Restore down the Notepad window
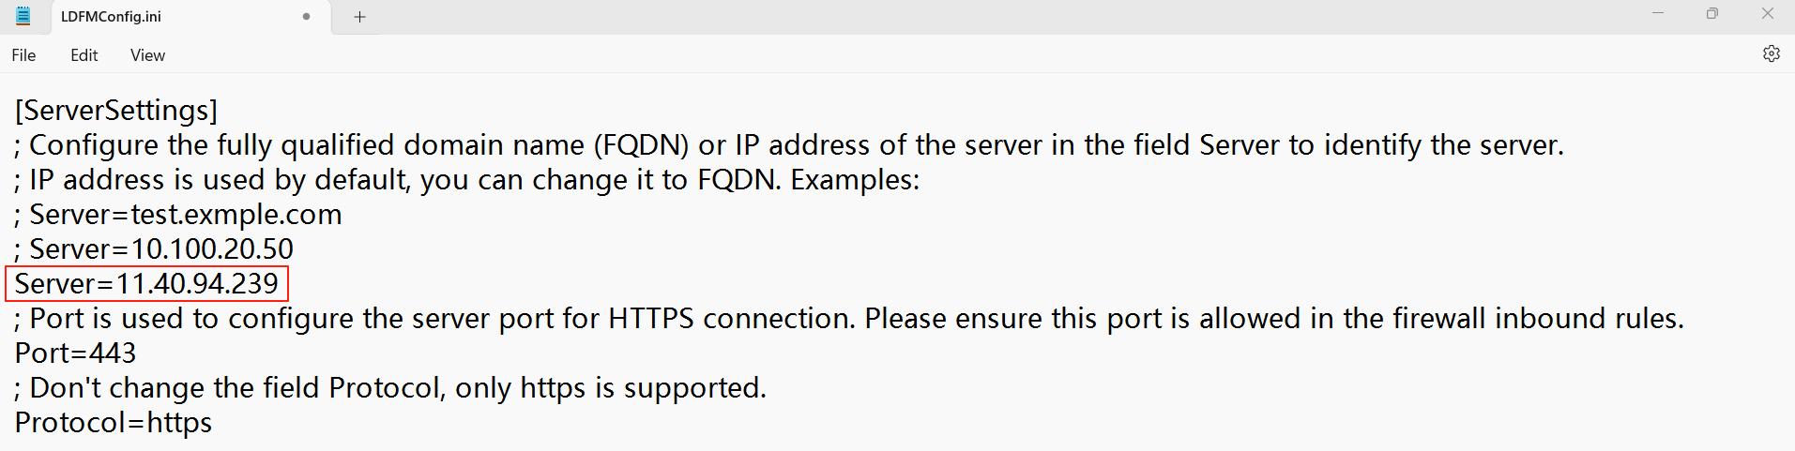This screenshot has height=451, width=1795. 1712,14
